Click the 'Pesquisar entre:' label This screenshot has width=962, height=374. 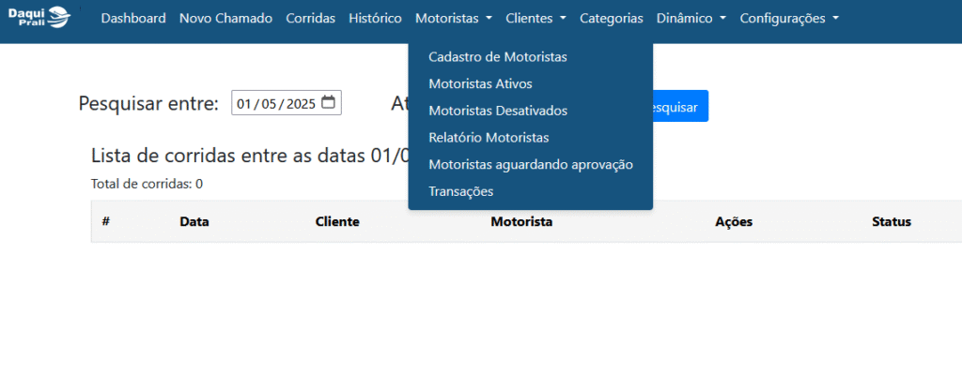[x=148, y=103]
